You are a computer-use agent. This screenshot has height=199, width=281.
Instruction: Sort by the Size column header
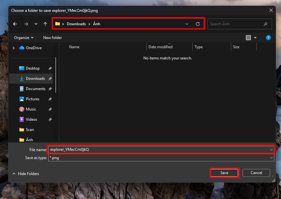tap(236, 47)
